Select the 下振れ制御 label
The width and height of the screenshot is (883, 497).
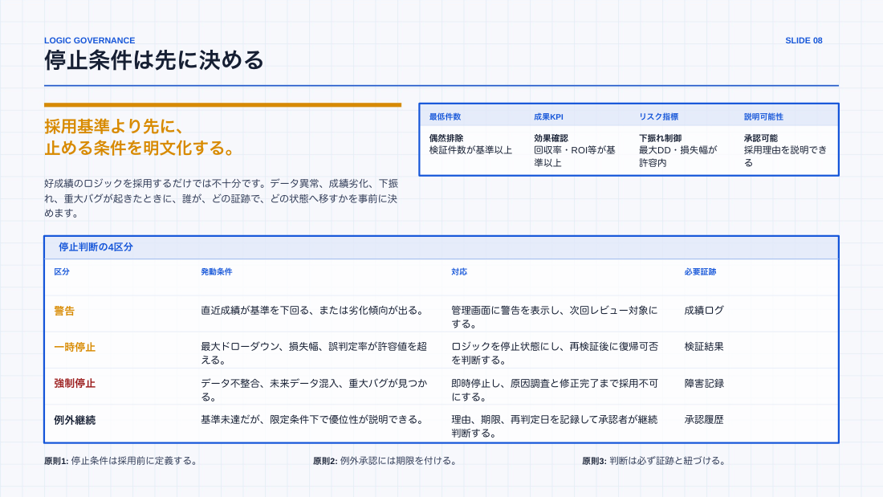tap(660, 138)
